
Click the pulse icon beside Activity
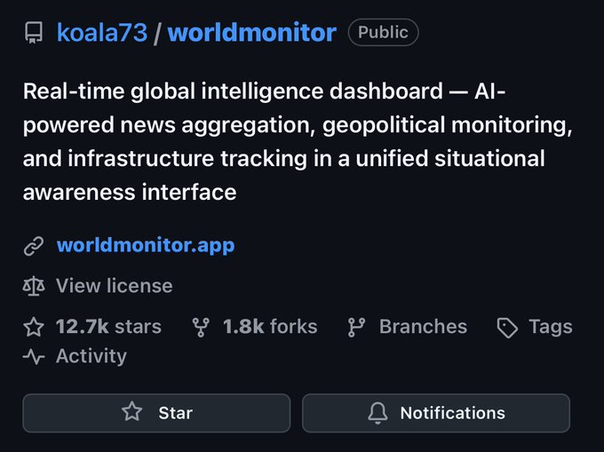pyautogui.click(x=34, y=357)
